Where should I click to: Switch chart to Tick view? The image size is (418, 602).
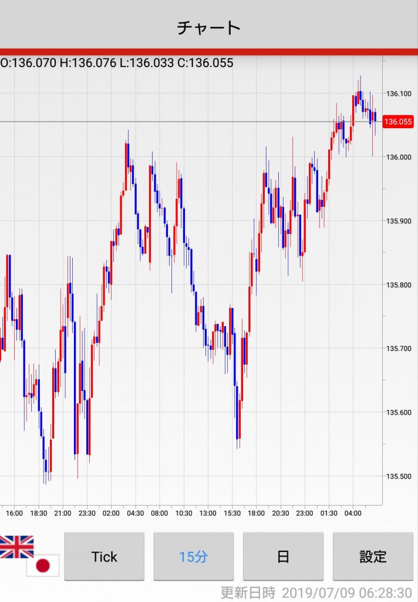point(104,556)
